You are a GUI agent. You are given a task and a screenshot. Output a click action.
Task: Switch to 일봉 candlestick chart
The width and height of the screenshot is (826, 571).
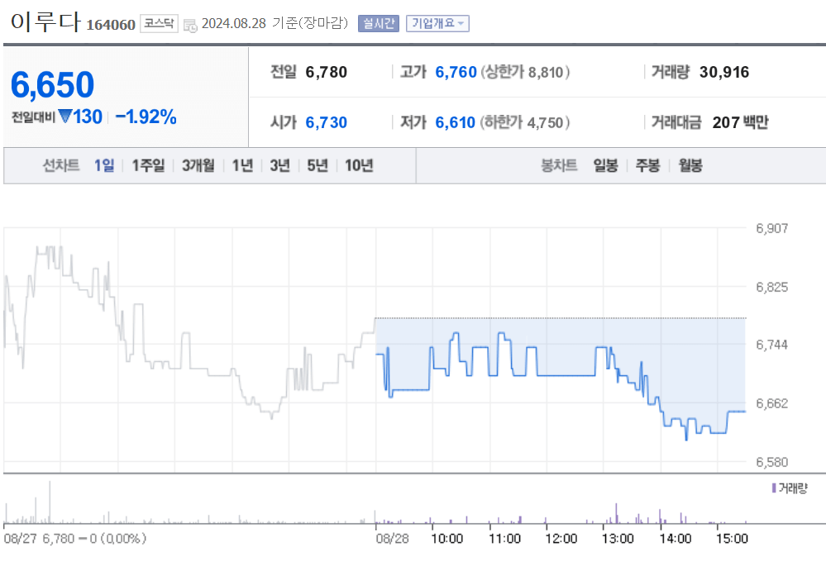(x=605, y=166)
